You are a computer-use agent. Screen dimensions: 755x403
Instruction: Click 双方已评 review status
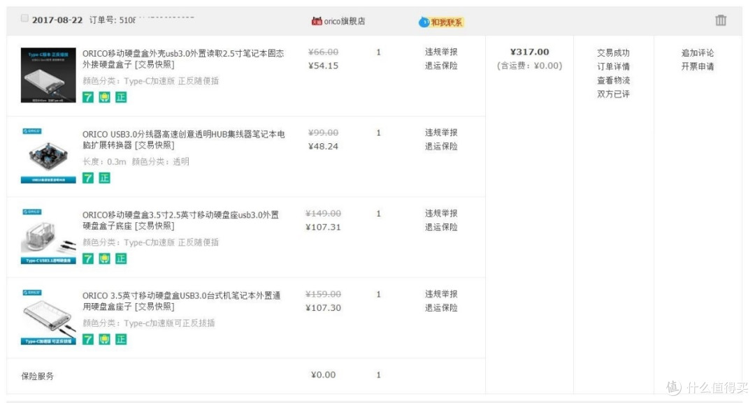coord(614,94)
